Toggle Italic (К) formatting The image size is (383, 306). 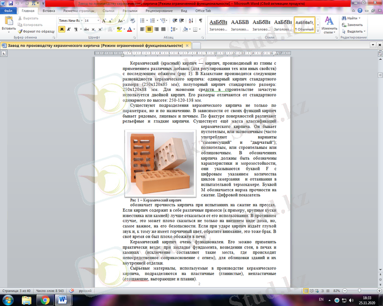(x=69, y=29)
